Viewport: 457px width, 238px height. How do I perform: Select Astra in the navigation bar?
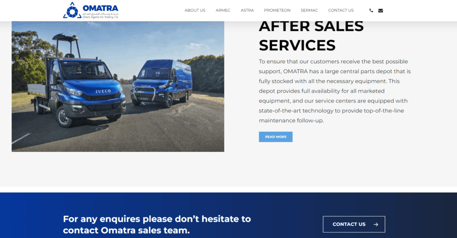coord(247,10)
